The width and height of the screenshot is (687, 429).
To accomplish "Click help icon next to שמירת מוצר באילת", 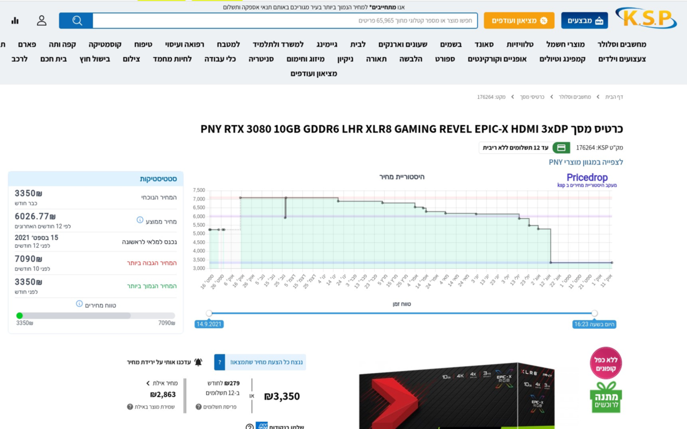I will tap(130, 407).
